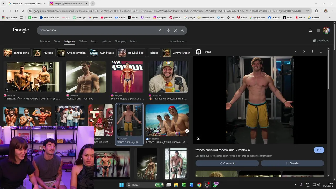Viewport: 336px width, 189px height.
Task: Clear the Google search box text
Action: [x=160, y=30]
